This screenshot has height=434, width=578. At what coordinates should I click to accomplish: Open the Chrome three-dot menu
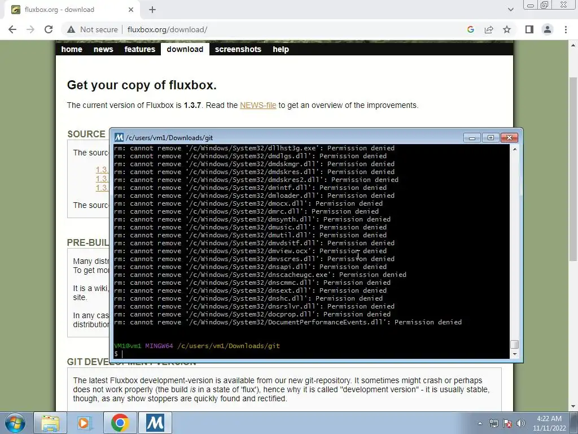[566, 29]
